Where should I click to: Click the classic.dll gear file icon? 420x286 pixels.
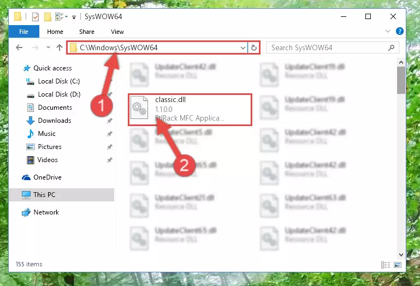139,108
